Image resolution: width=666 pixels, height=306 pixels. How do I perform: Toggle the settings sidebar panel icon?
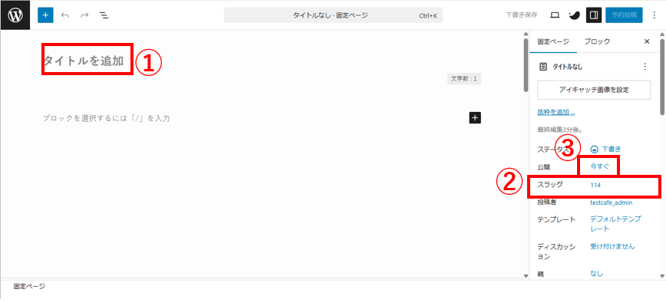(594, 15)
